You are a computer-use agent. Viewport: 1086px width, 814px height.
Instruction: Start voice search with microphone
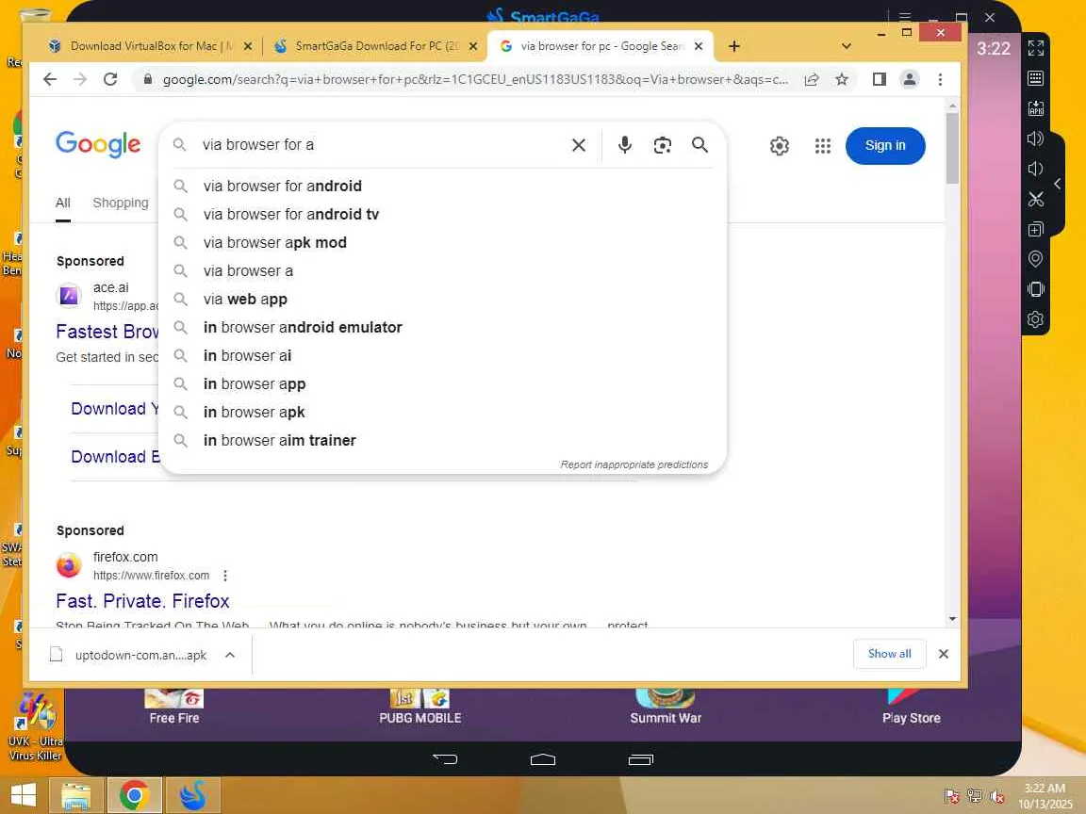[x=625, y=145]
